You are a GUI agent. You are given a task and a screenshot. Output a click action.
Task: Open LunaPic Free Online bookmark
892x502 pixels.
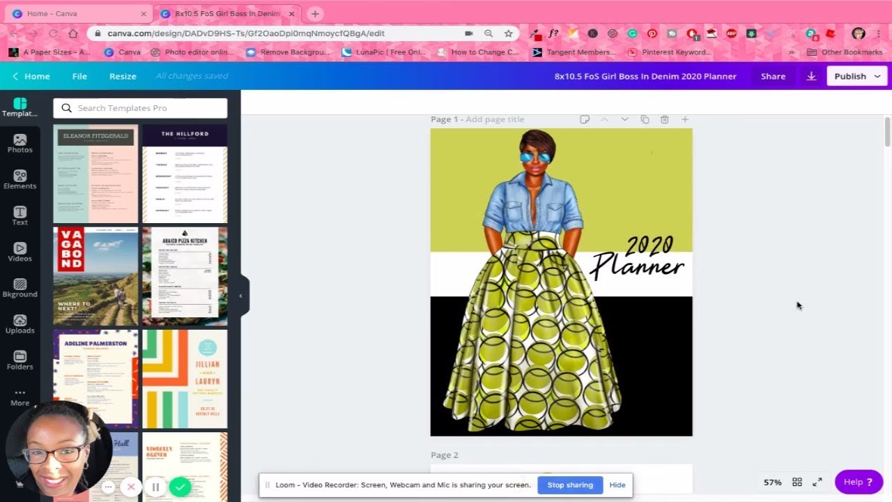click(383, 52)
